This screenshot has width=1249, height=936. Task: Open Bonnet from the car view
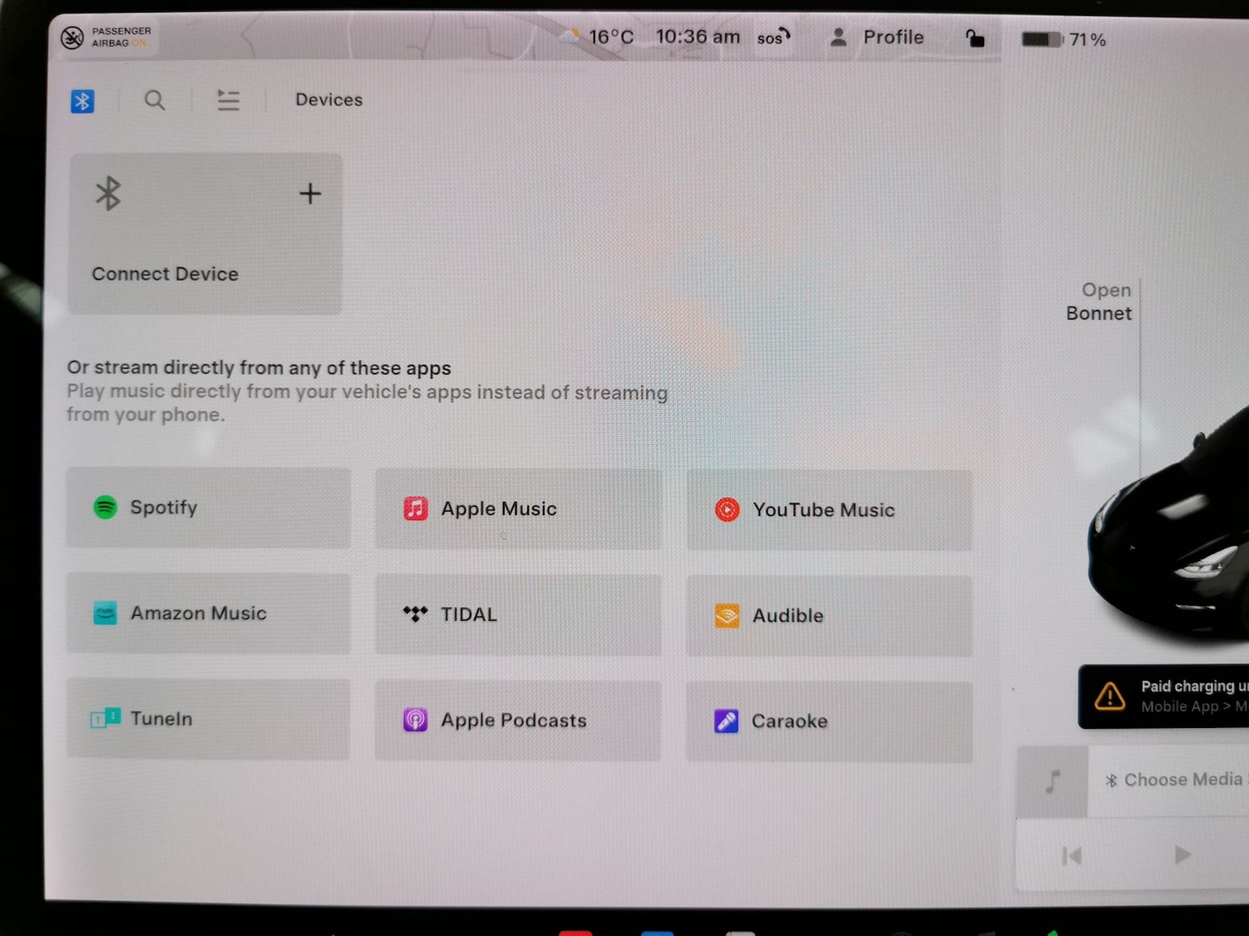coord(1099,302)
